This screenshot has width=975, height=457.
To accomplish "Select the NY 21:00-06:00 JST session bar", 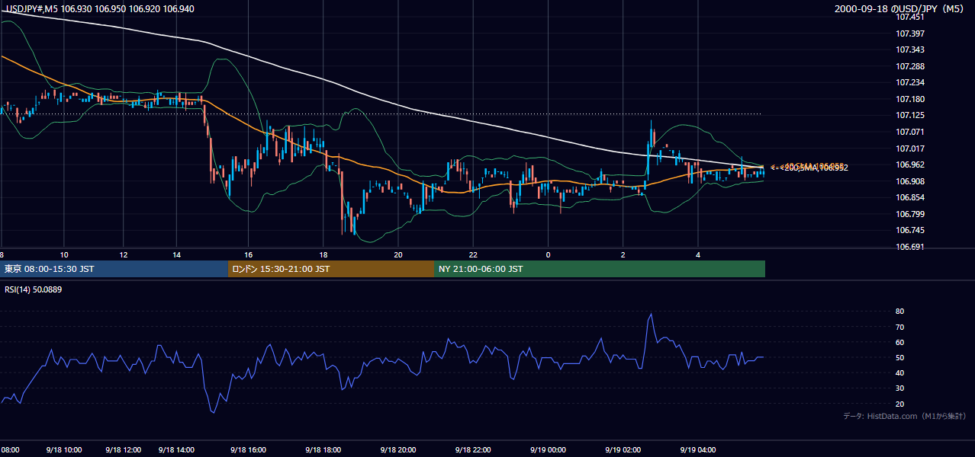I will point(600,269).
